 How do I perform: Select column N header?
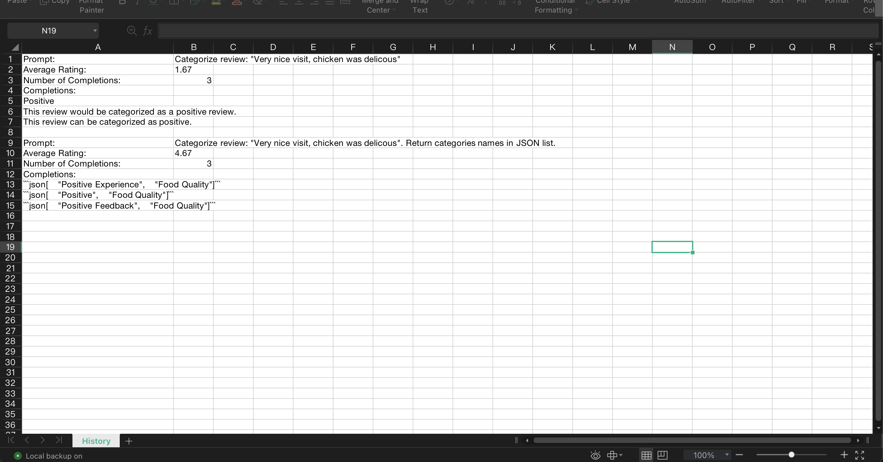(x=672, y=47)
